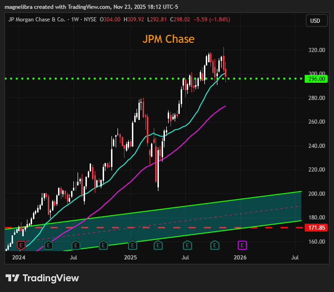Click the 2024 time axis label
The height and width of the screenshot is (292, 334).
pos(19,258)
